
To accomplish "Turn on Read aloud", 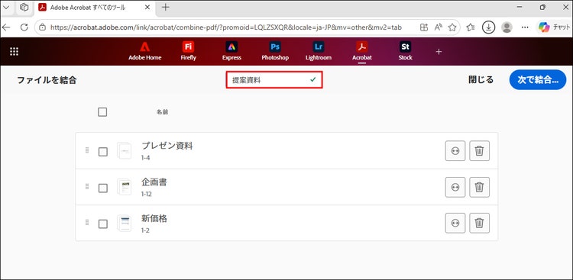I will pos(439,27).
